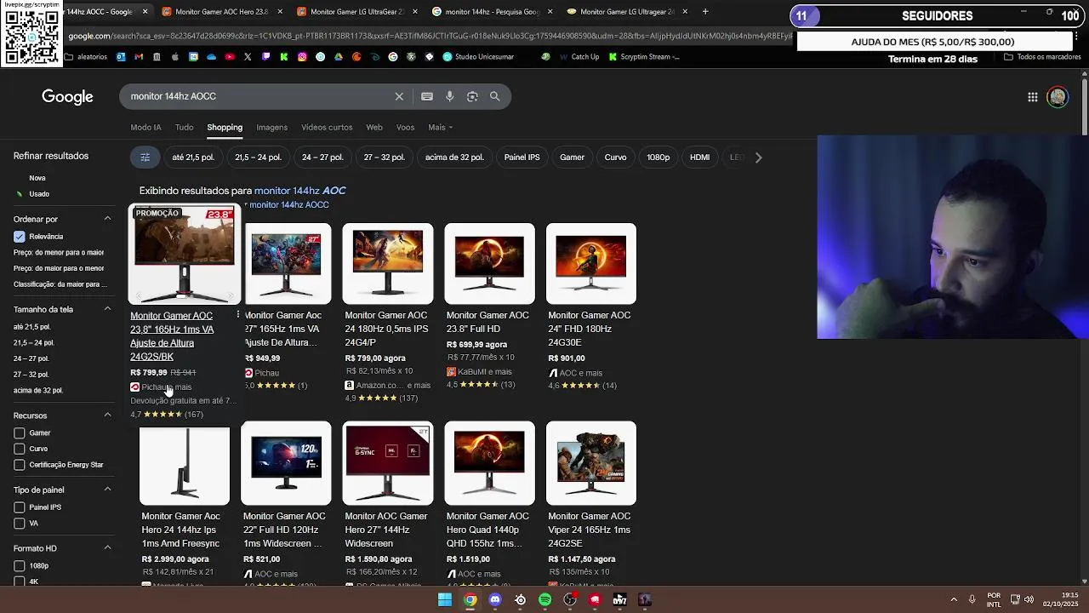This screenshot has height=613, width=1089.
Task: Clear the search box with the X icon
Action: [399, 96]
